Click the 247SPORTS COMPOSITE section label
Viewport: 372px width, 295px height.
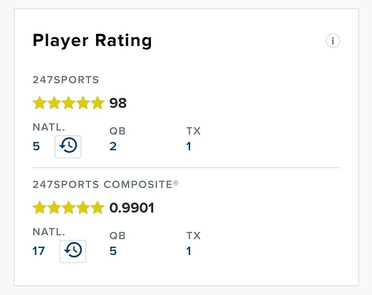tap(105, 184)
